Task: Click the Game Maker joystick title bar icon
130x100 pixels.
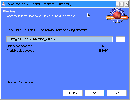Action: pyautogui.click(x=3, y=4)
